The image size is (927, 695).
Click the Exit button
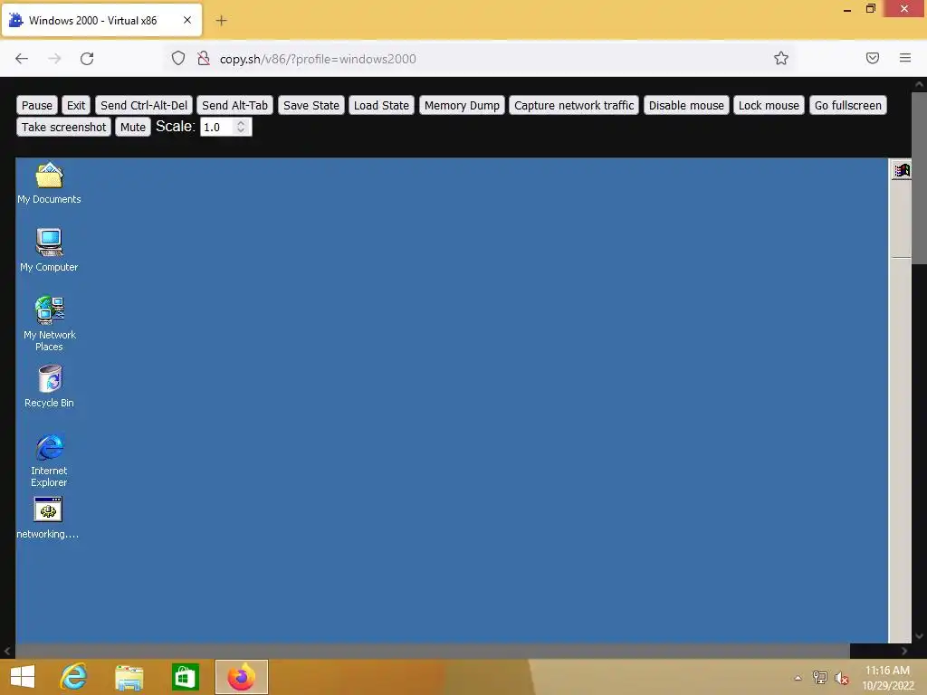[x=76, y=105]
